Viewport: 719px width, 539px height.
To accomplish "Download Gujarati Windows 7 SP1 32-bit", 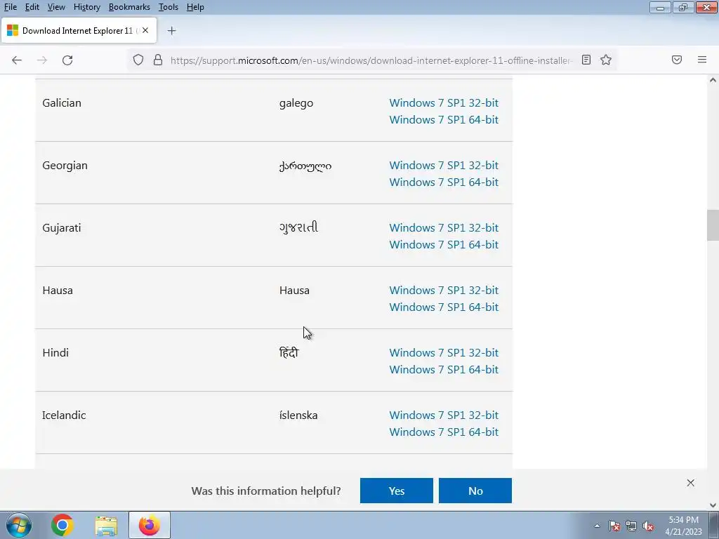I will click(x=444, y=228).
